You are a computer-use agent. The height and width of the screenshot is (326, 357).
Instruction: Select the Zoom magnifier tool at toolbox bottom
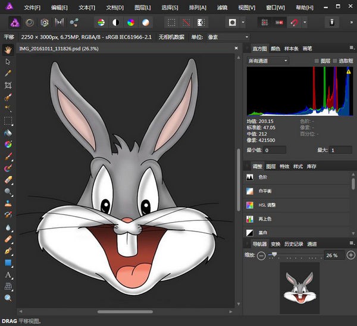8,298
